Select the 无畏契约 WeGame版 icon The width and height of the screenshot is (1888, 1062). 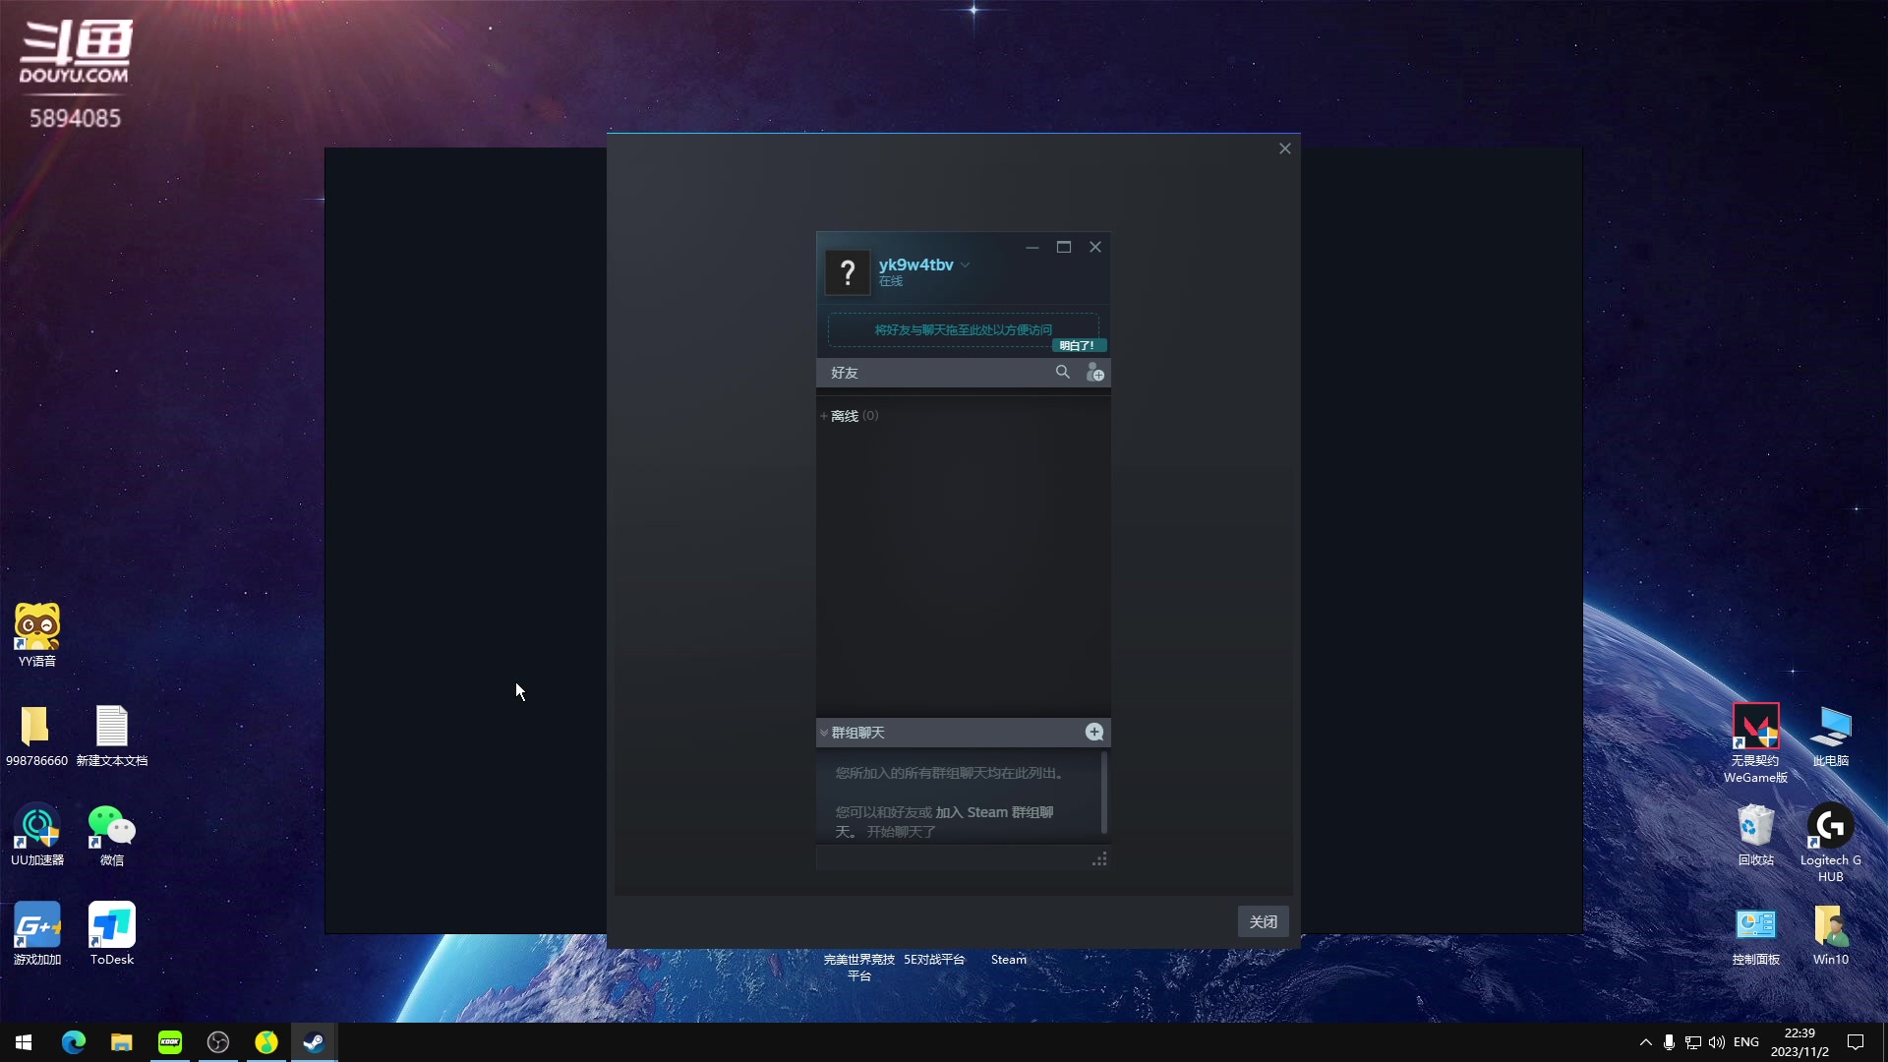pos(1755,743)
